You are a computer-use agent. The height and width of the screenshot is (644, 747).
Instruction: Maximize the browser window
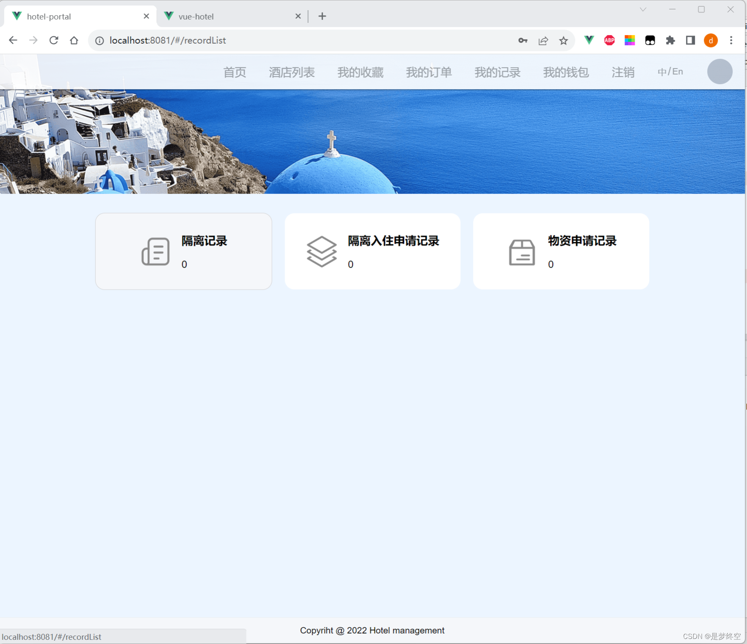point(701,9)
